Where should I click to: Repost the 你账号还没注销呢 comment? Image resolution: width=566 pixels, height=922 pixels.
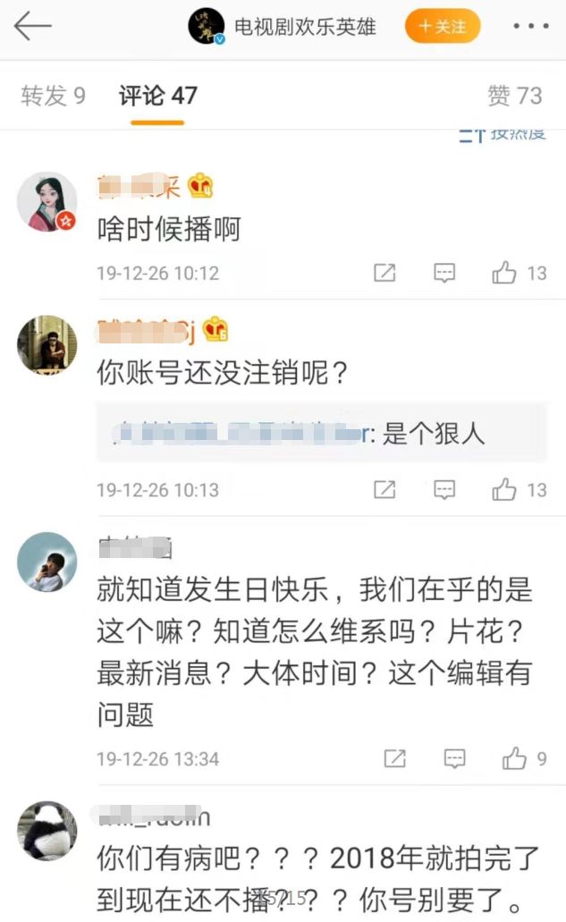pyautogui.click(x=384, y=489)
